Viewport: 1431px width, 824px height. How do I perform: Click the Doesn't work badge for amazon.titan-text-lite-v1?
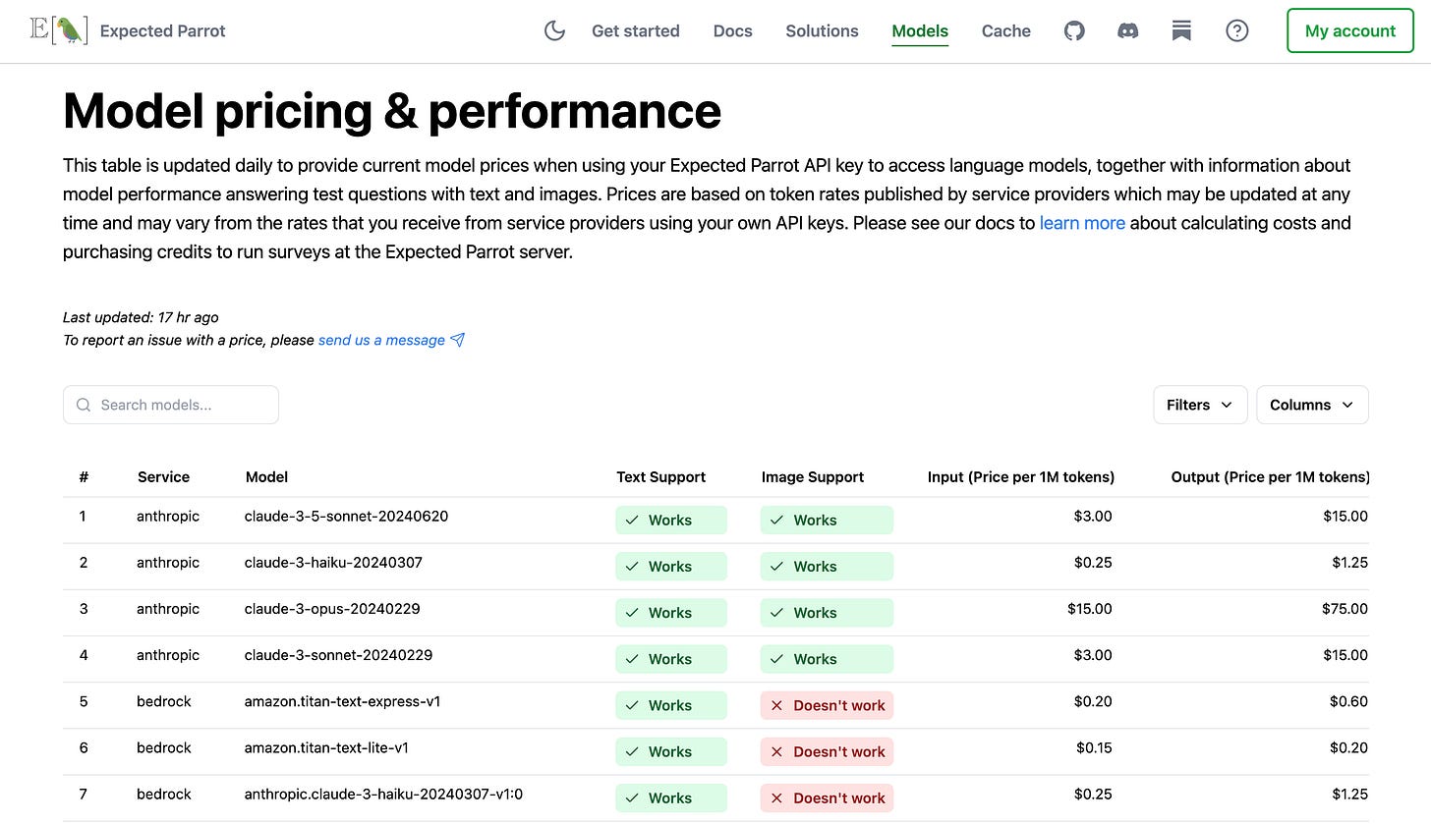click(x=827, y=751)
